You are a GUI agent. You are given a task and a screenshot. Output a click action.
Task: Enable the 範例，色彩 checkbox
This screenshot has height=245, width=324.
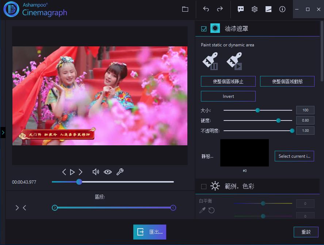204,187
